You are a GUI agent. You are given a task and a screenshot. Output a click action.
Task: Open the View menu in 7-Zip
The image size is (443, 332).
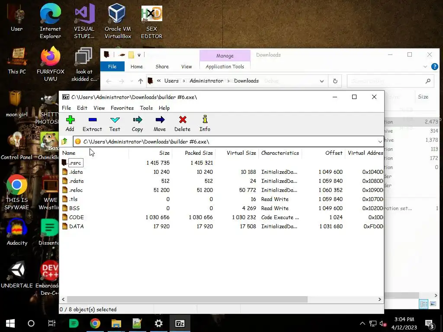99,108
